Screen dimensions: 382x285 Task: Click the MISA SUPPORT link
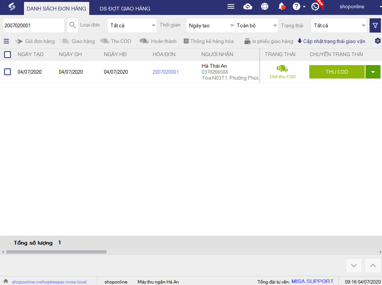click(312, 281)
